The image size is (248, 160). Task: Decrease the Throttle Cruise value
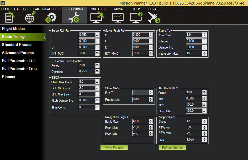(204, 94)
